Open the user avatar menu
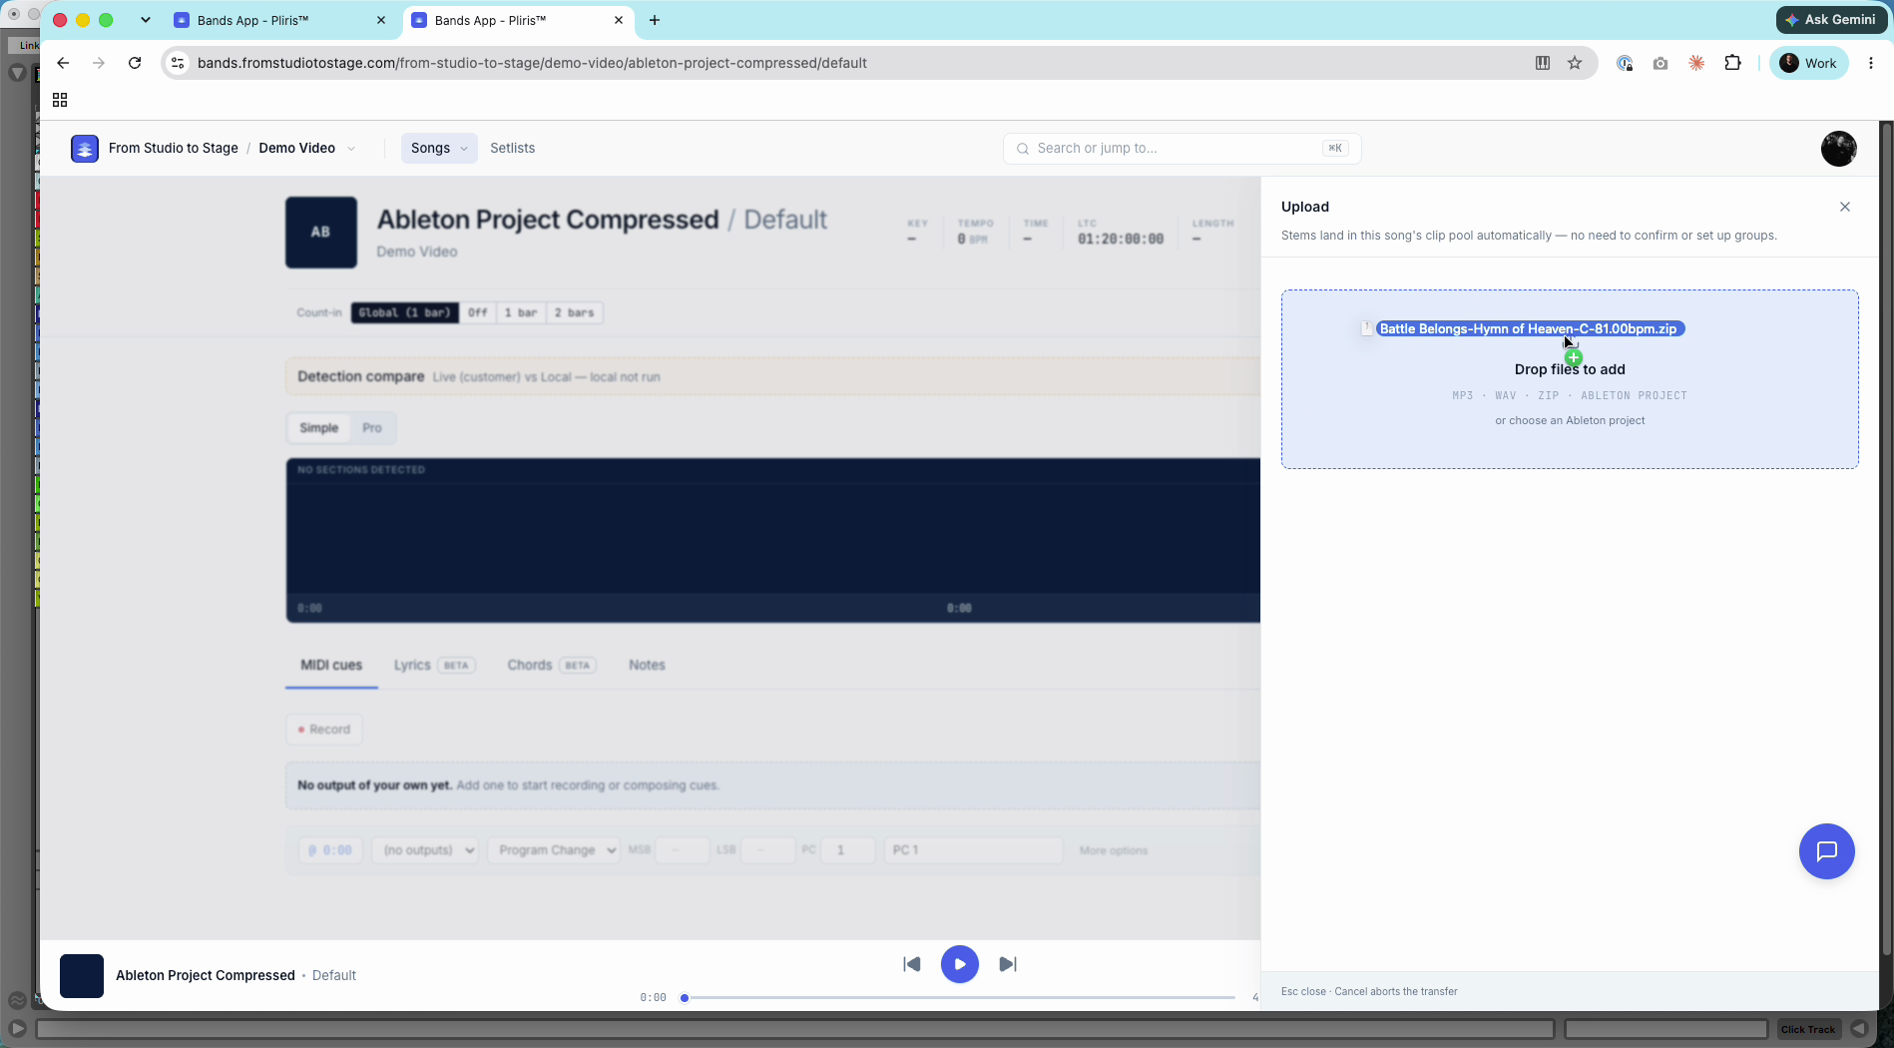Screen dimensions: 1894x1048 click(x=1838, y=149)
